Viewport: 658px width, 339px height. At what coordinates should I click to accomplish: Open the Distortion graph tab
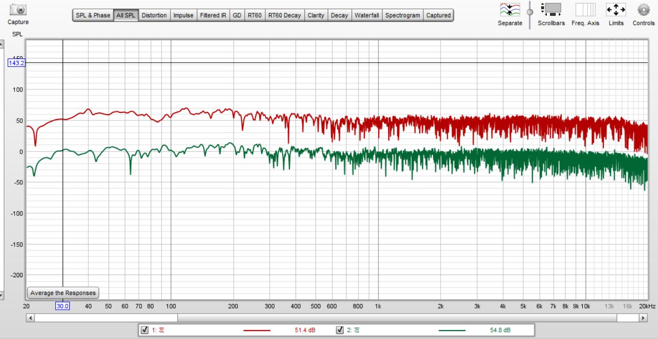coord(154,15)
